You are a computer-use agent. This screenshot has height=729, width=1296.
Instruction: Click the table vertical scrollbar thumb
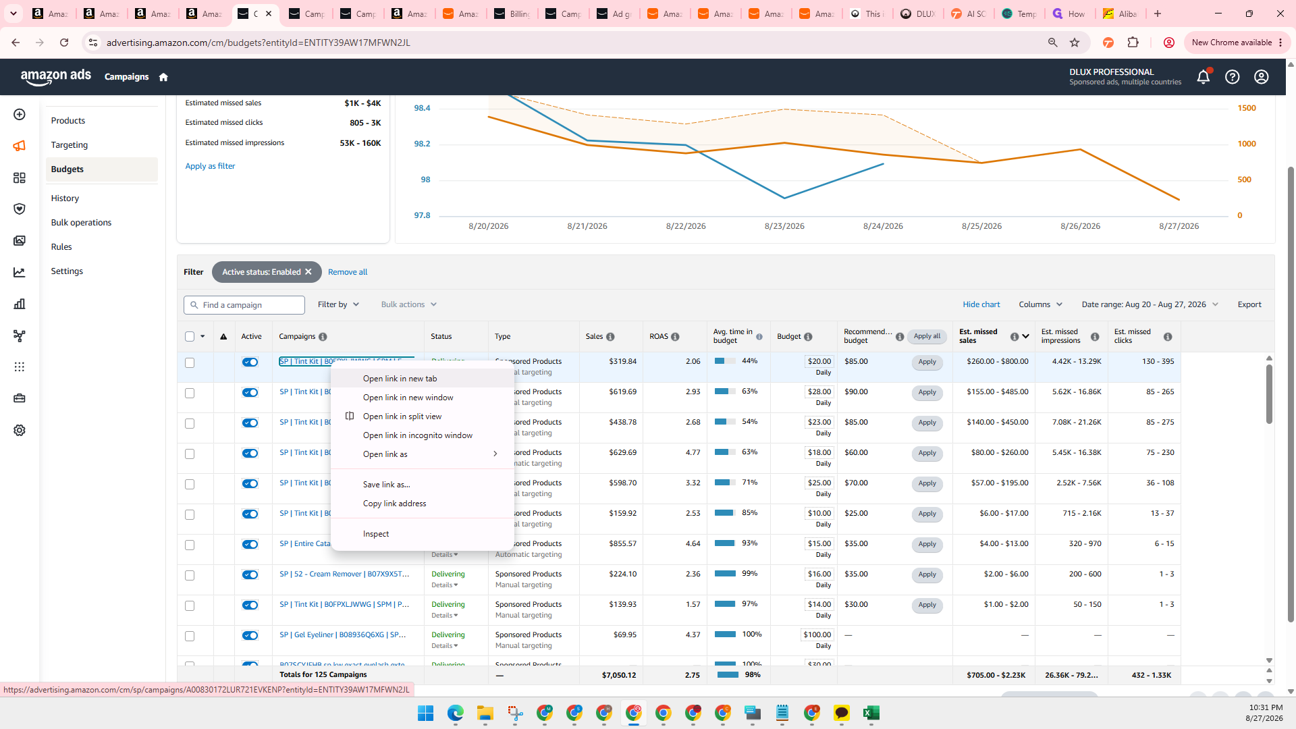(x=1269, y=395)
